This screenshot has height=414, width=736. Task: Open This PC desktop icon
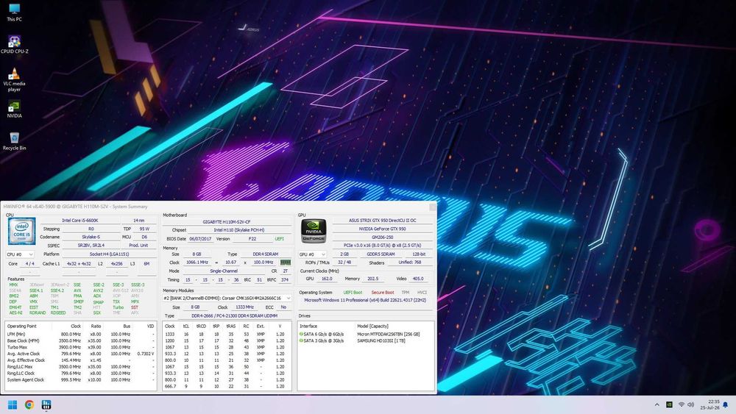pyautogui.click(x=14, y=13)
